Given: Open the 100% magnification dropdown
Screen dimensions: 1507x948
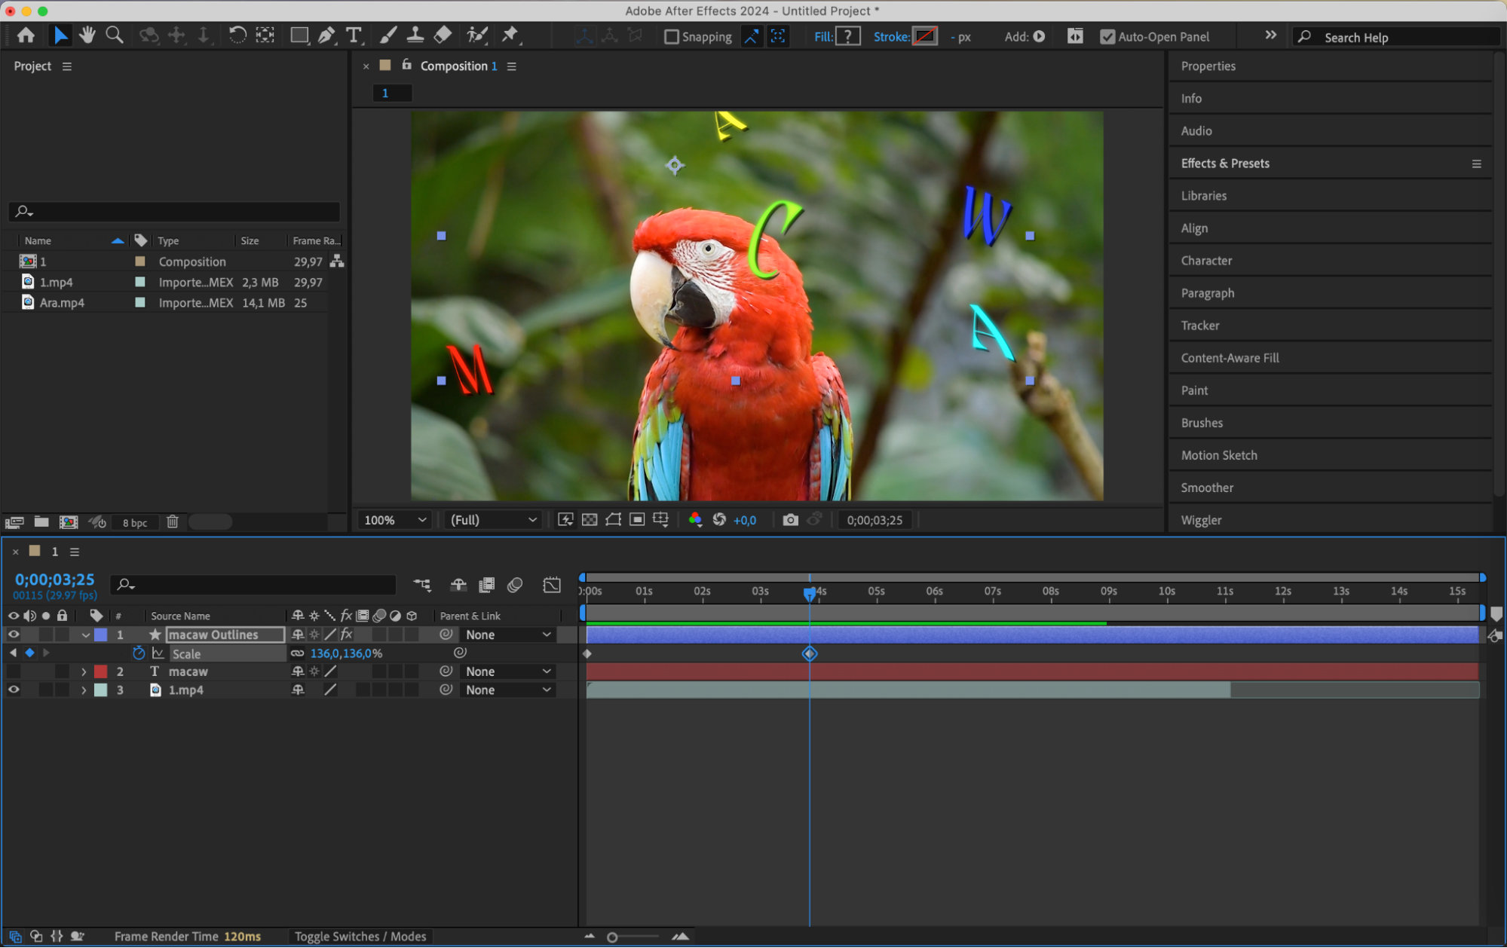Looking at the screenshot, I should click(395, 520).
